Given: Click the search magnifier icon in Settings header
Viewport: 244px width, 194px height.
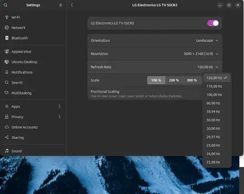Looking at the screenshot, I should tap(5, 5).
